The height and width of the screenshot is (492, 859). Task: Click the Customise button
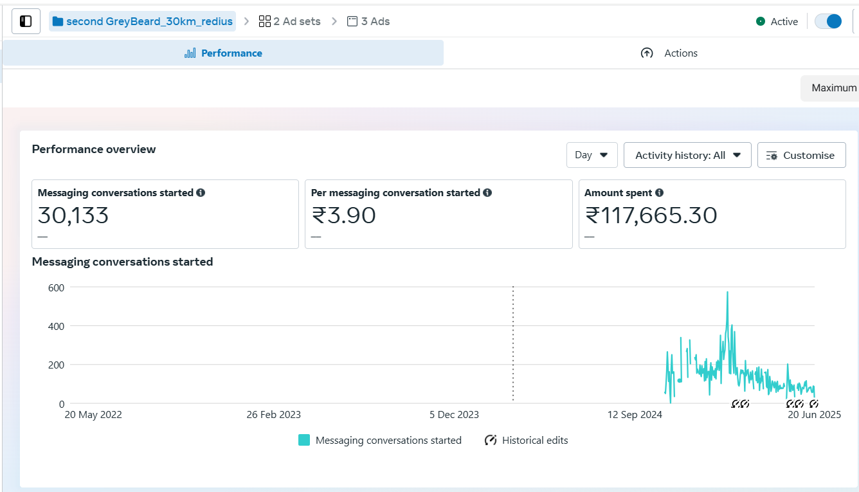point(801,155)
